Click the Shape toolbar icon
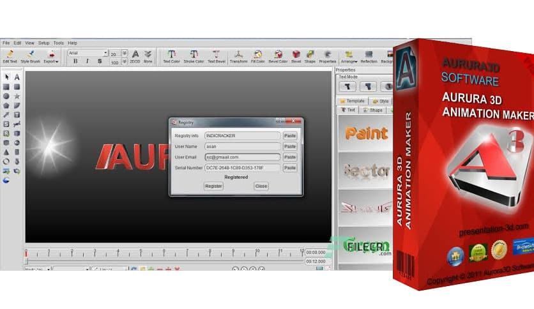 (310, 56)
